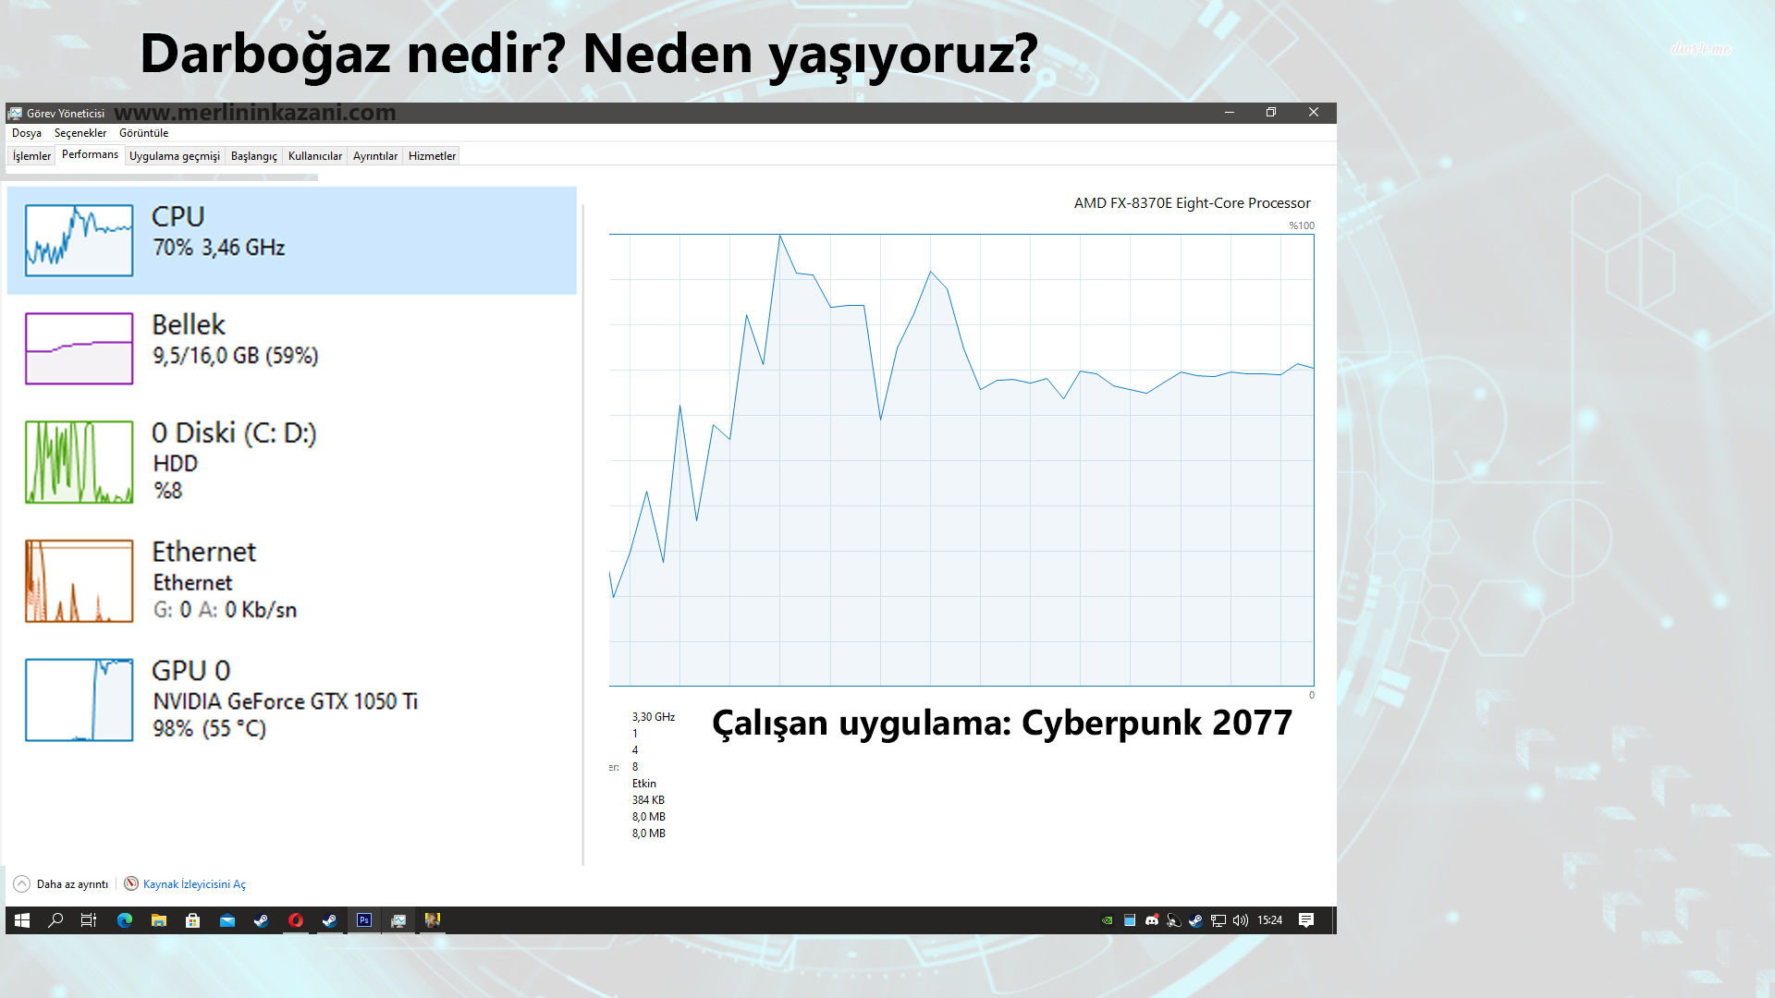The image size is (1775, 998).
Task: Click the Resource Monitor icon beside the link
Action: (131, 883)
